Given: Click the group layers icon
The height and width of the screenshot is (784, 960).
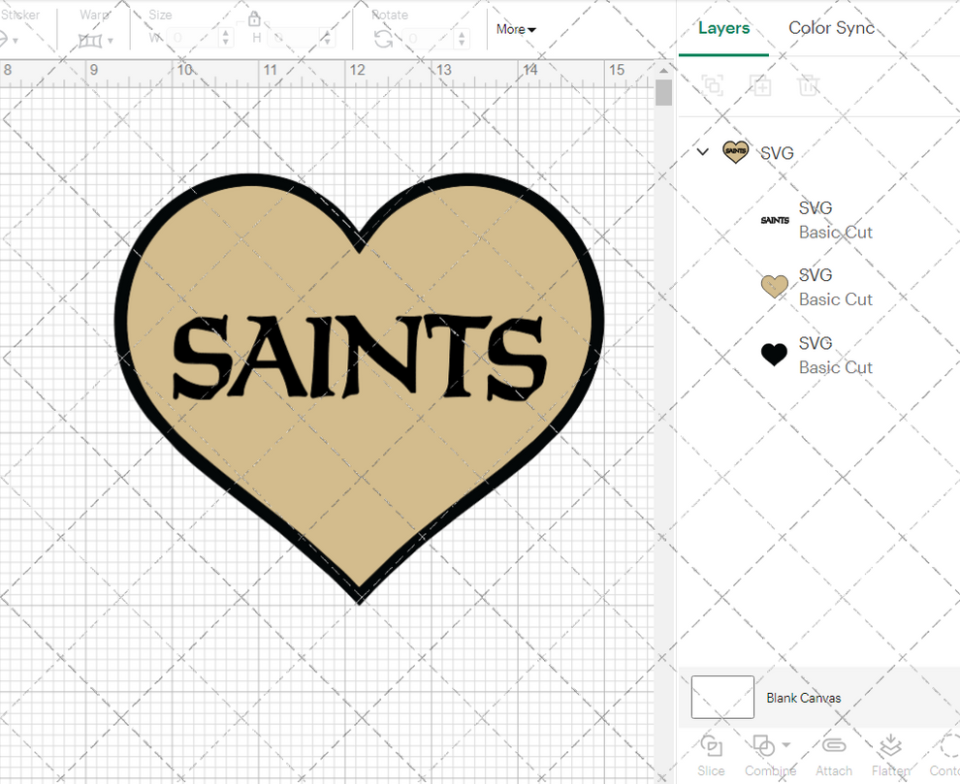Looking at the screenshot, I should coord(713,85).
